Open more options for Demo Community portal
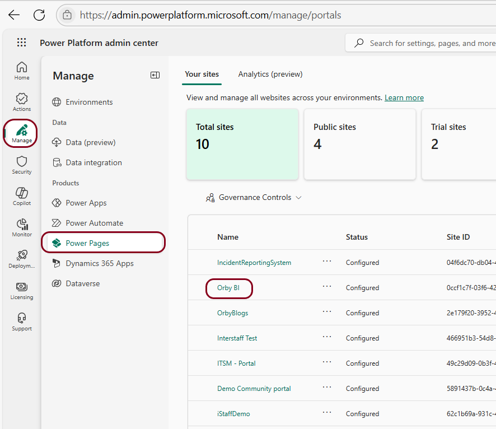The height and width of the screenshot is (429, 496). (327, 387)
